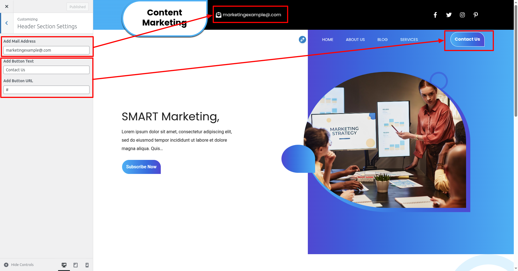
Task: Open the BLOG menu item
Action: click(x=382, y=40)
